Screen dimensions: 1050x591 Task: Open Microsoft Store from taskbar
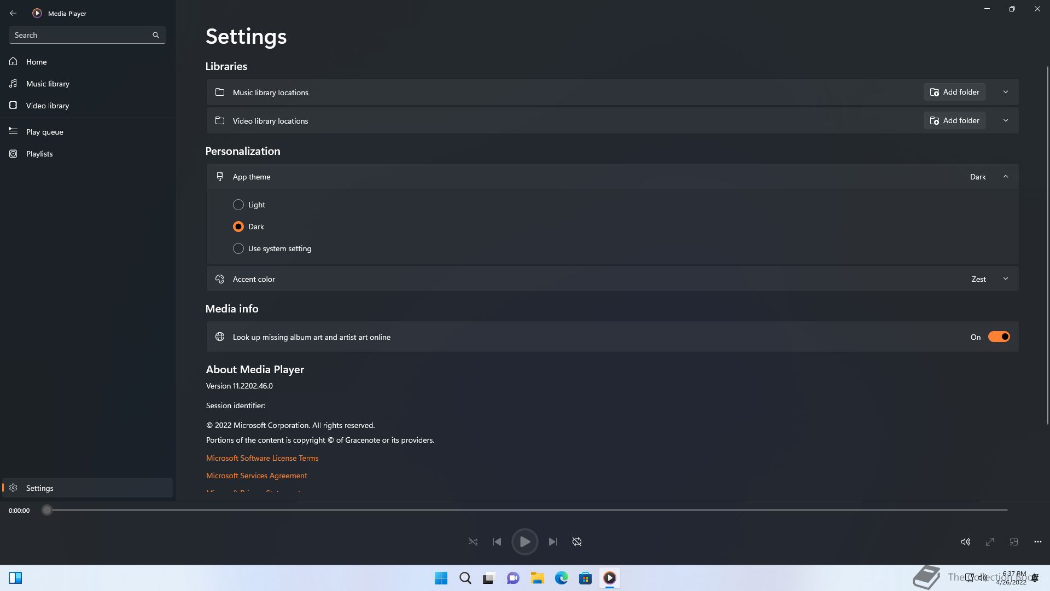(x=585, y=578)
